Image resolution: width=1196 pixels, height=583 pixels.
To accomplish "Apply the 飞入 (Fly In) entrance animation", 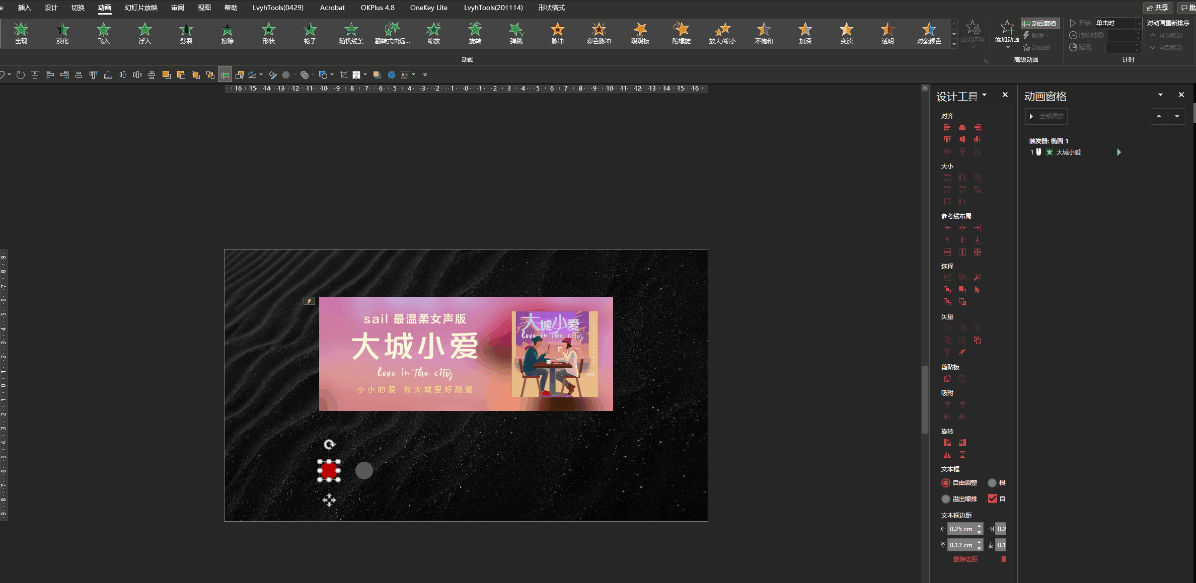I will [104, 34].
